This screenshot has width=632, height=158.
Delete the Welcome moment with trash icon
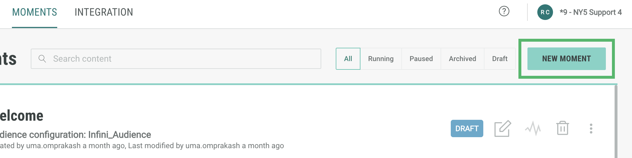pos(562,128)
